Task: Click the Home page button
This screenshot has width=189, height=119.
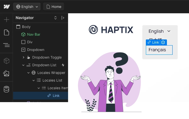Action: (x=53, y=7)
